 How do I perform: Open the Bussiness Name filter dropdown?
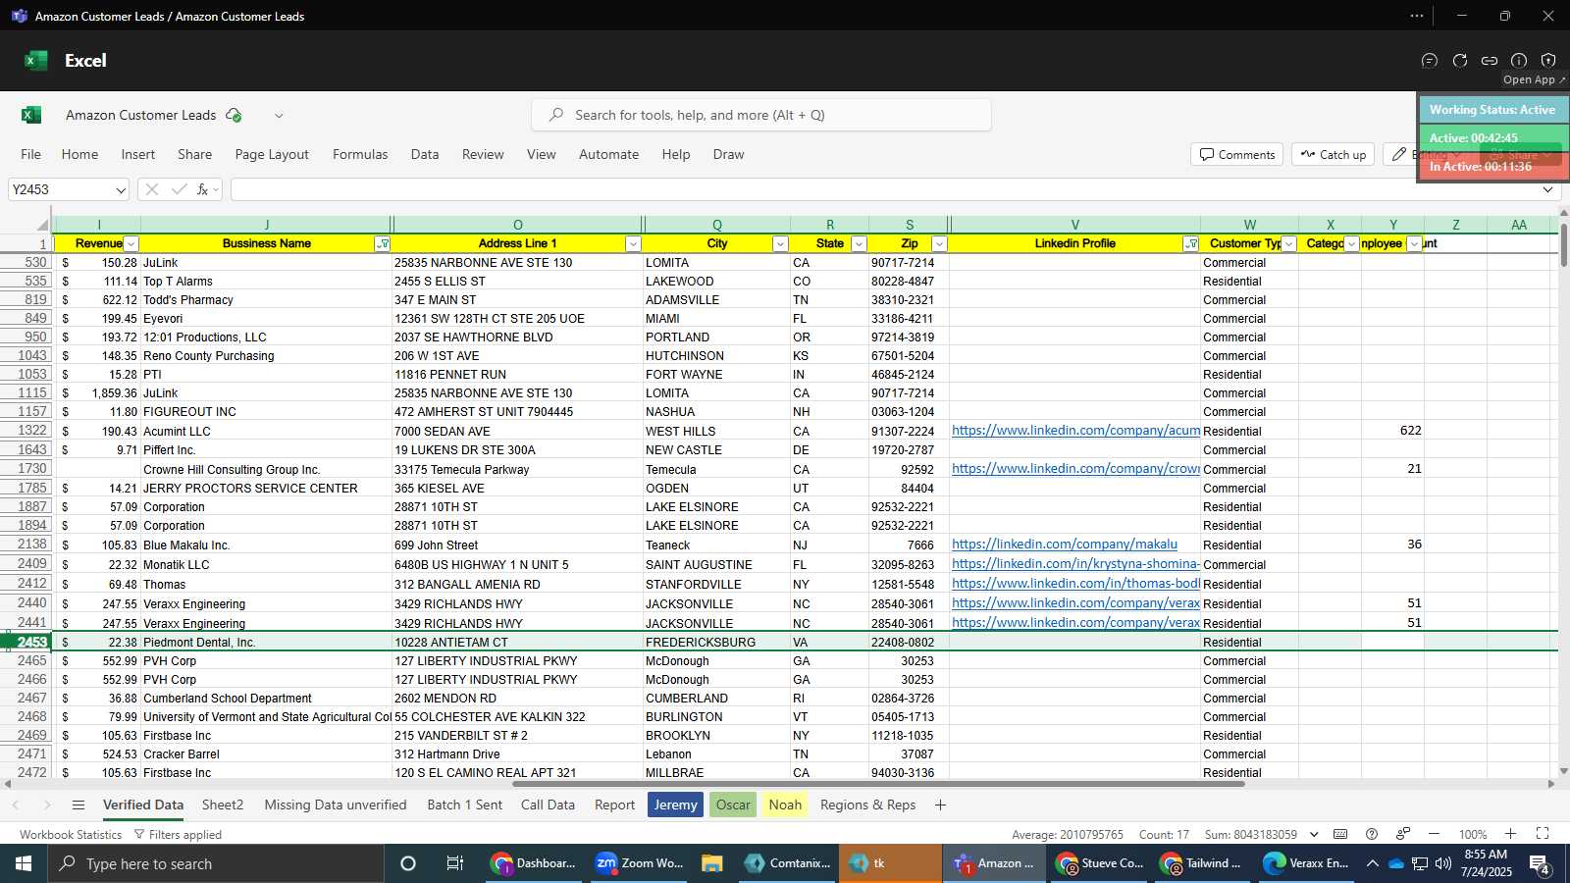pyautogui.click(x=383, y=244)
